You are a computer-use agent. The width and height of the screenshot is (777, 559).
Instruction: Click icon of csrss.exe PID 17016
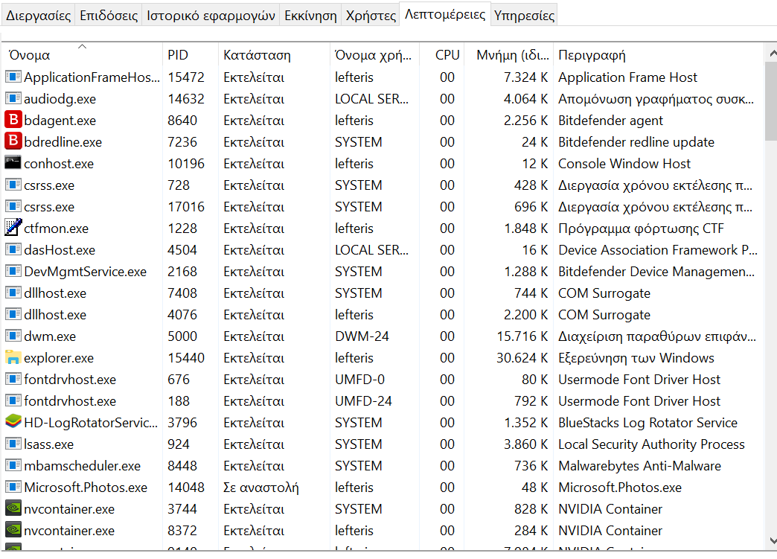pos(13,206)
